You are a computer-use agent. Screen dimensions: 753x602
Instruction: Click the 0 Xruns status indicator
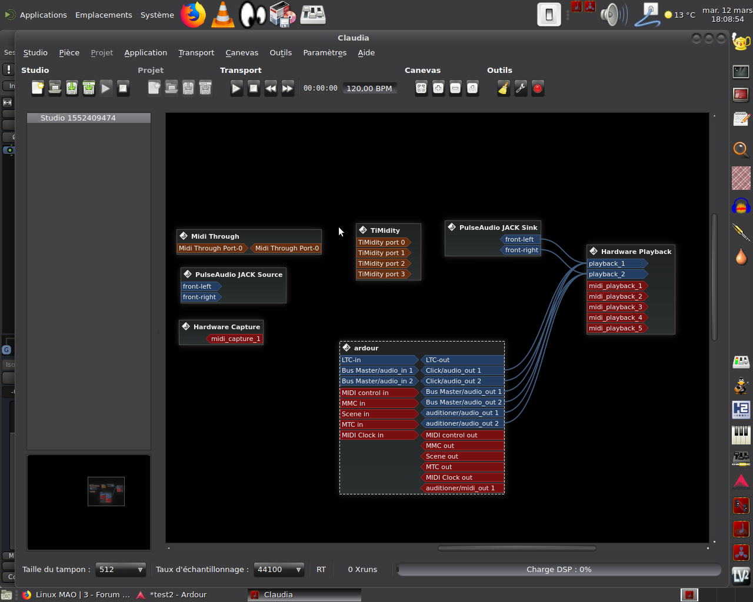362,570
